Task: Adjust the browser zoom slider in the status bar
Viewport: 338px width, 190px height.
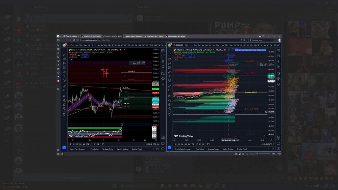Action: tap(263, 154)
